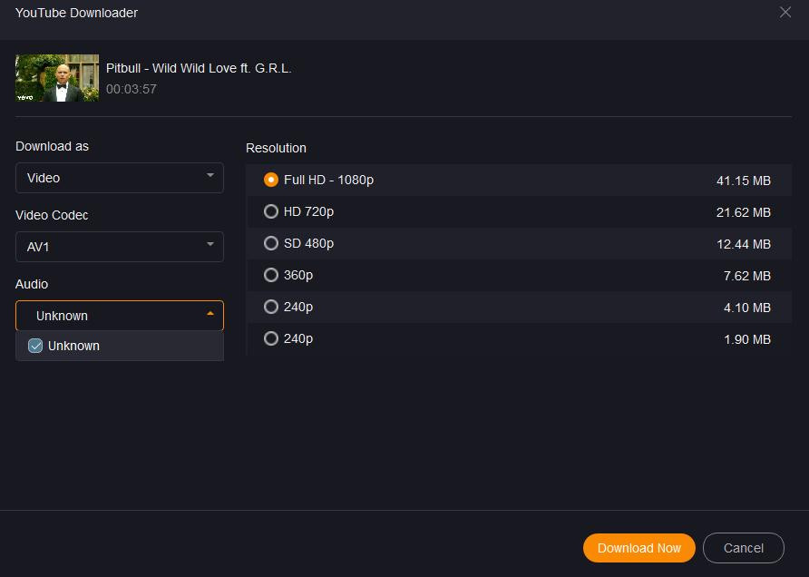Choose the 240p option sized 4.10 MB
The image size is (809, 577).
pyautogui.click(x=271, y=307)
